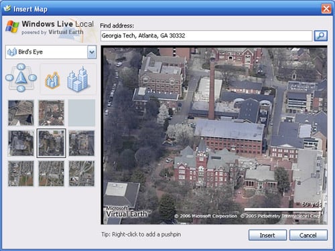The image size is (335, 251).
Task: Click the Insert button
Action: point(267,235)
